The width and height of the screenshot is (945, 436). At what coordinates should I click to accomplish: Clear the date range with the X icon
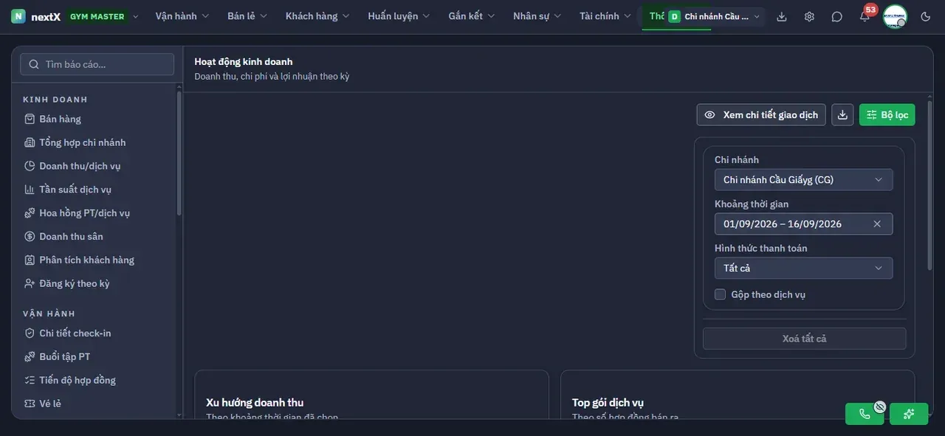point(877,224)
